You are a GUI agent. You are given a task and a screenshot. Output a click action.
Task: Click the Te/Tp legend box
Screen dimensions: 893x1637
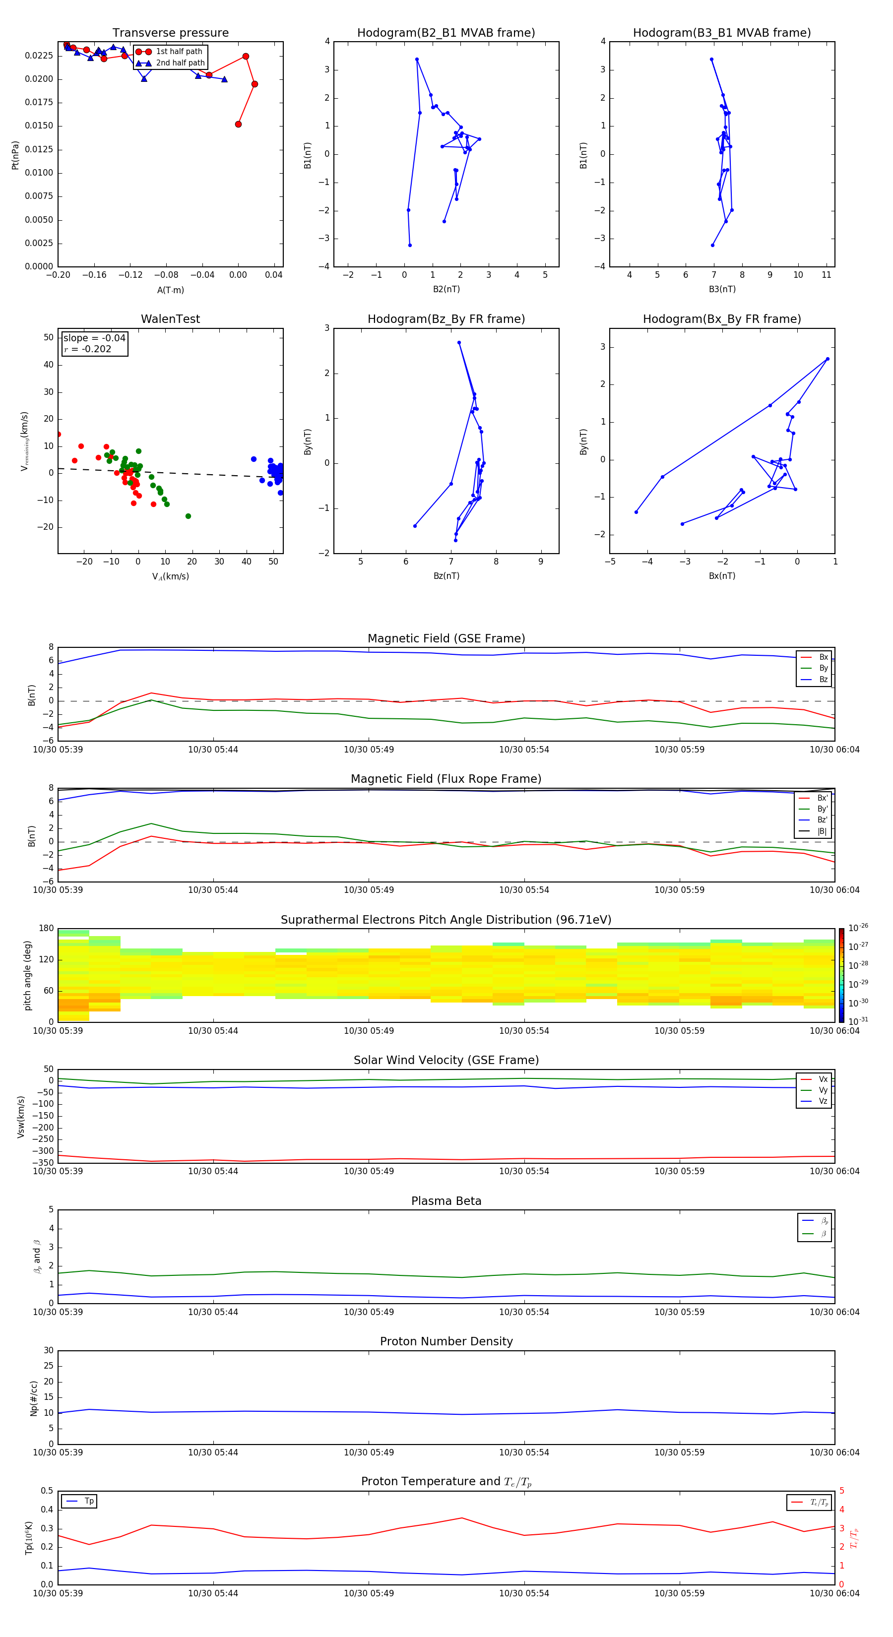coord(809,1502)
